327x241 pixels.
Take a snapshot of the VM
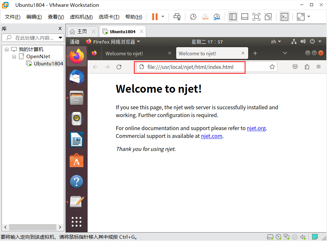(193, 17)
